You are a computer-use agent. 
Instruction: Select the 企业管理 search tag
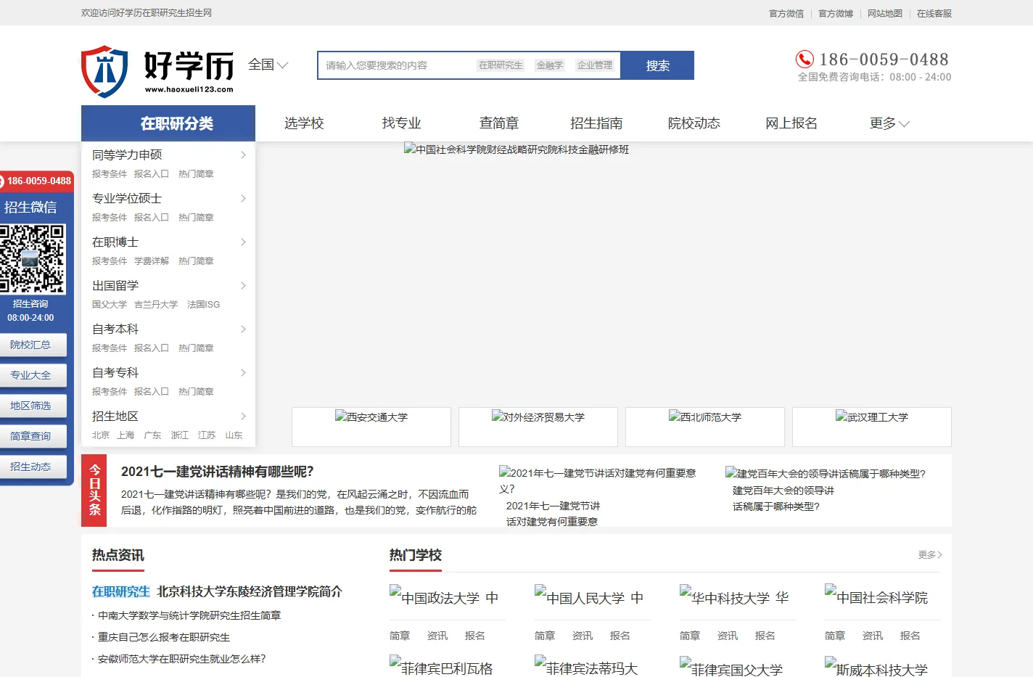[x=595, y=65]
